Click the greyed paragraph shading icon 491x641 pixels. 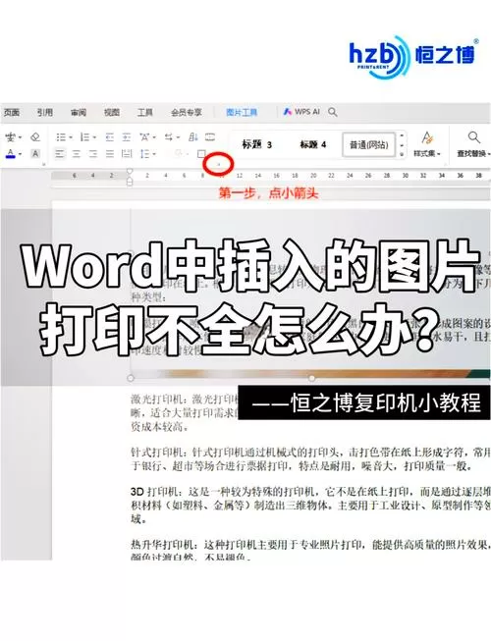179,154
